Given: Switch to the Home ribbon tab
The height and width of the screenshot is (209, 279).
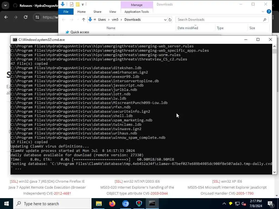Looking at the screenshot, I should point(81,12).
